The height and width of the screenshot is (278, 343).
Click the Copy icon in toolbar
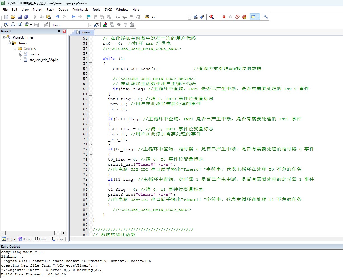click(42, 17)
